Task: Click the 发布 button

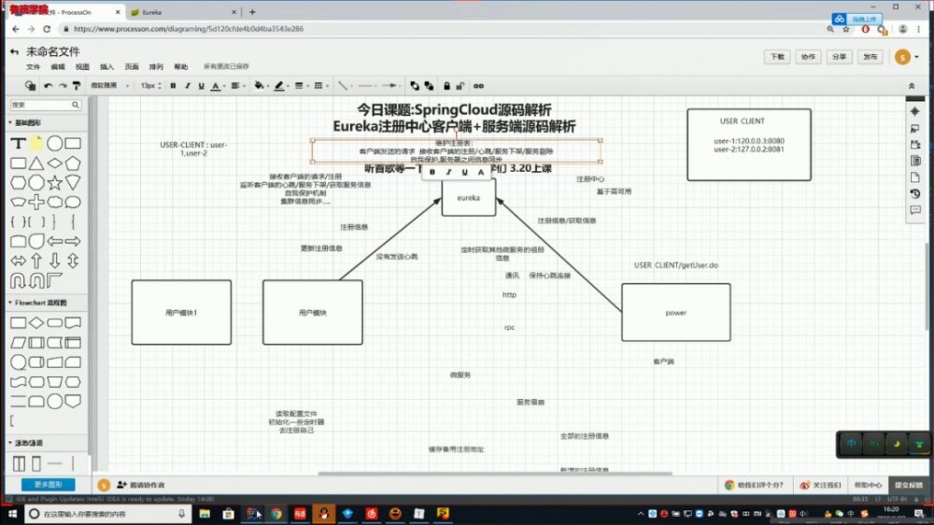Action: pos(870,57)
